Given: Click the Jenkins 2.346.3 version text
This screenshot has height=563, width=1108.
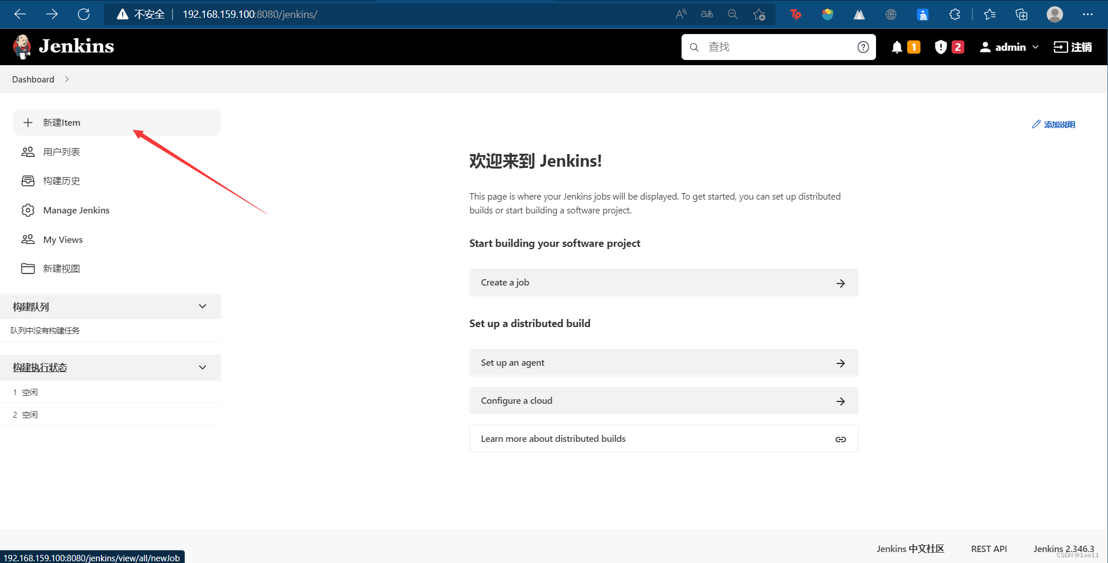Looking at the screenshot, I should point(1064,549).
